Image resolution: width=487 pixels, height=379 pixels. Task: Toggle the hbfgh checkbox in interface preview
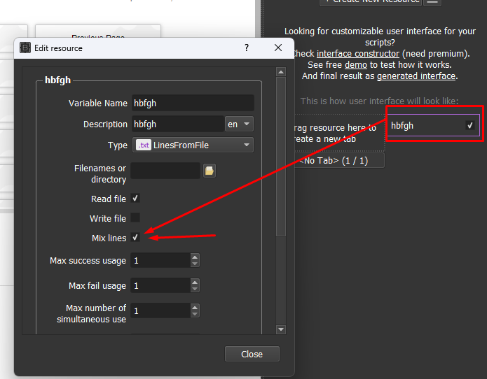tap(470, 126)
